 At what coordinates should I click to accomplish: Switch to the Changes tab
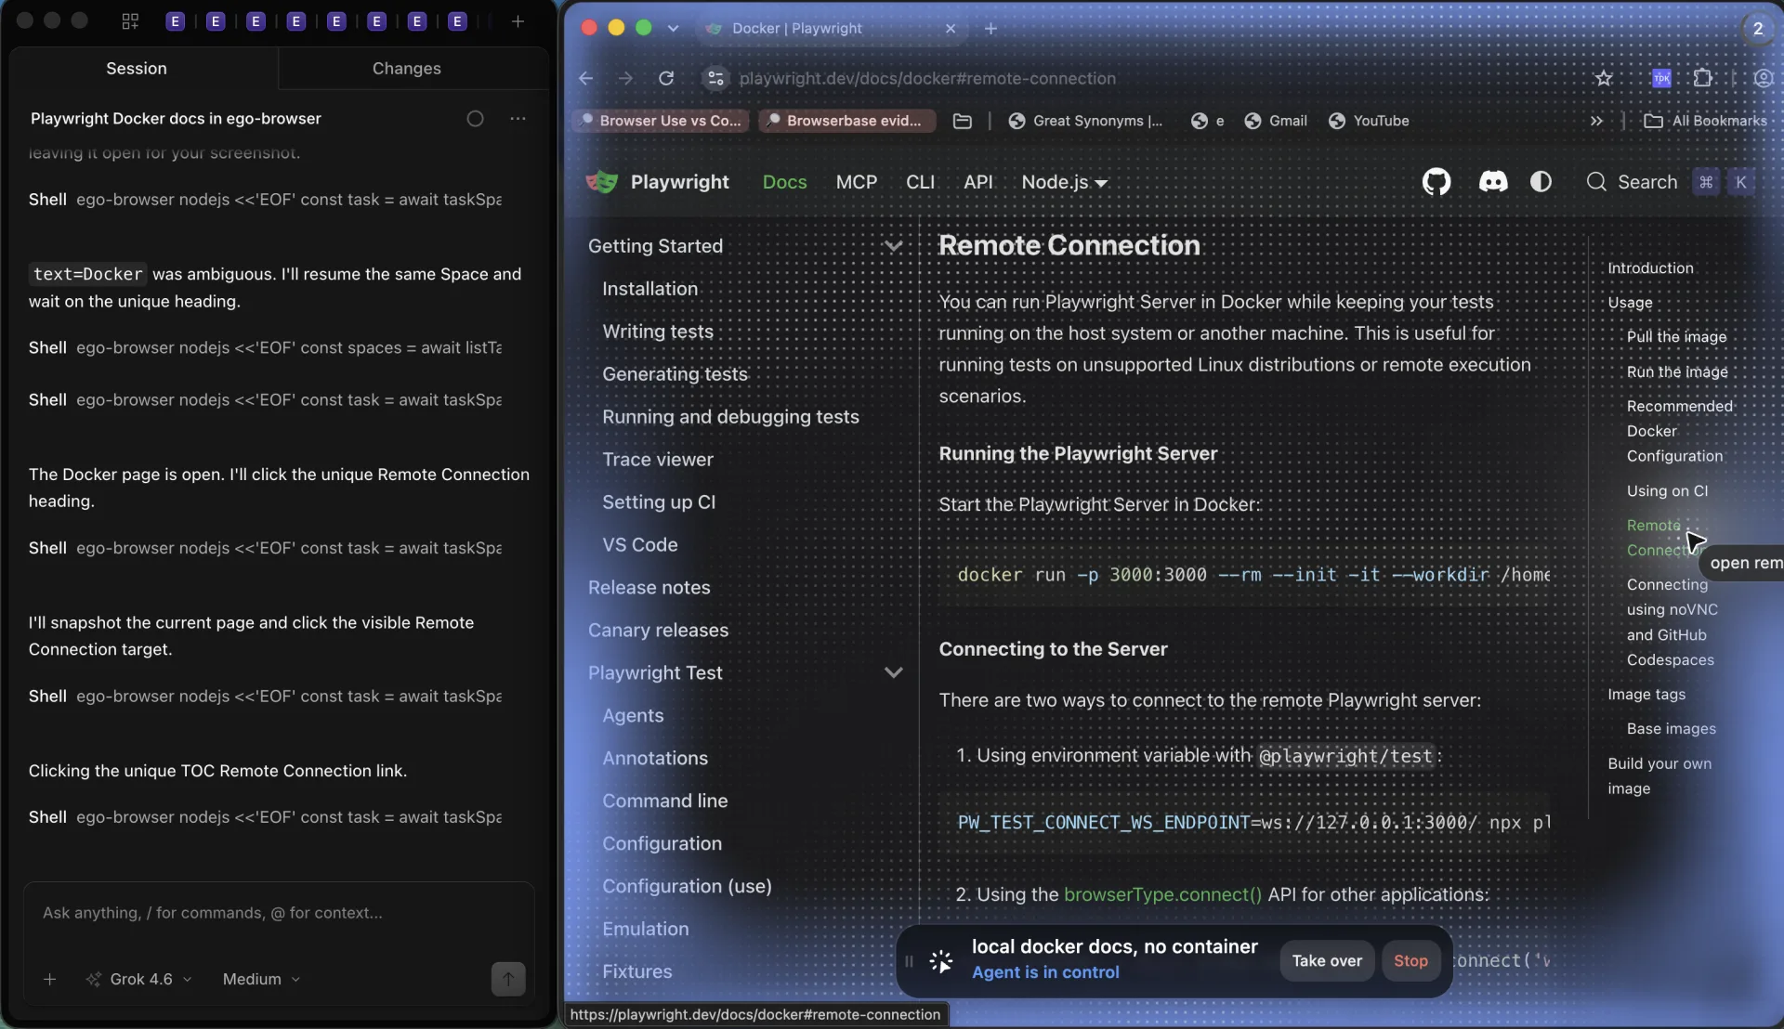406,68
